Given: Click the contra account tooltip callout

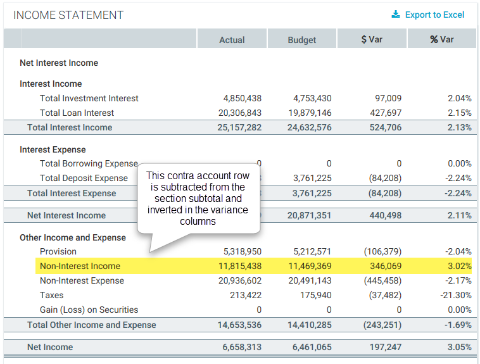Looking at the screenshot, I should point(198,198).
